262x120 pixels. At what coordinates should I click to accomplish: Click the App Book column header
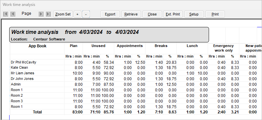tap(38, 46)
